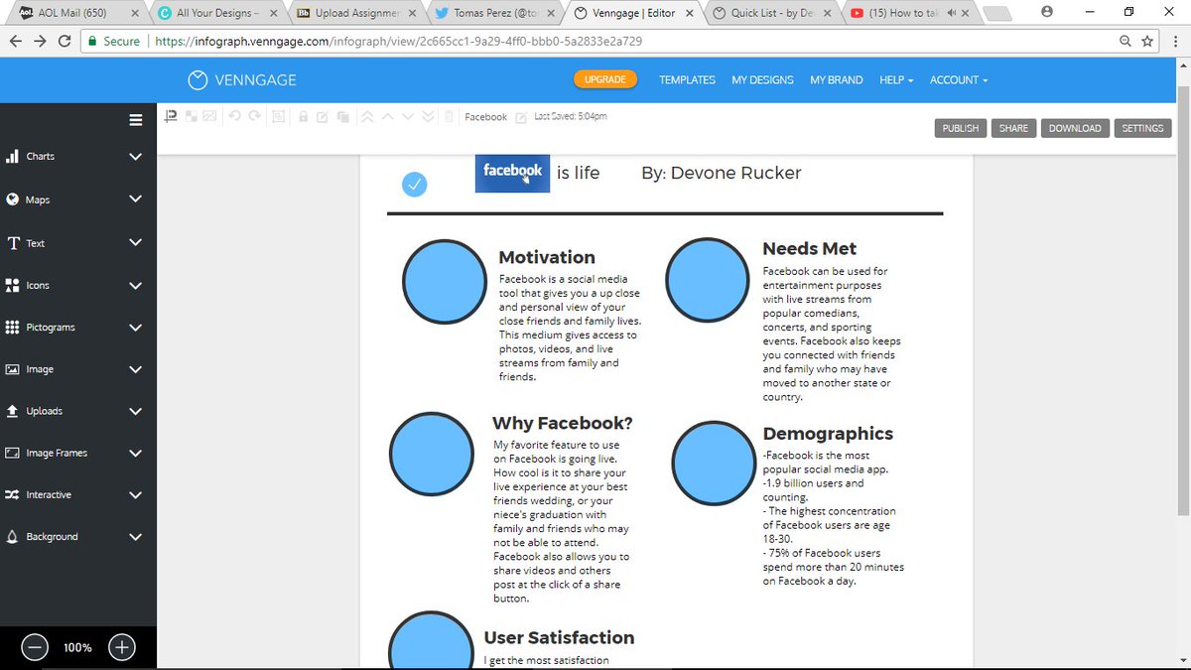The image size is (1191, 670).
Task: Expand the Image panel chevron
Action: 136,369
